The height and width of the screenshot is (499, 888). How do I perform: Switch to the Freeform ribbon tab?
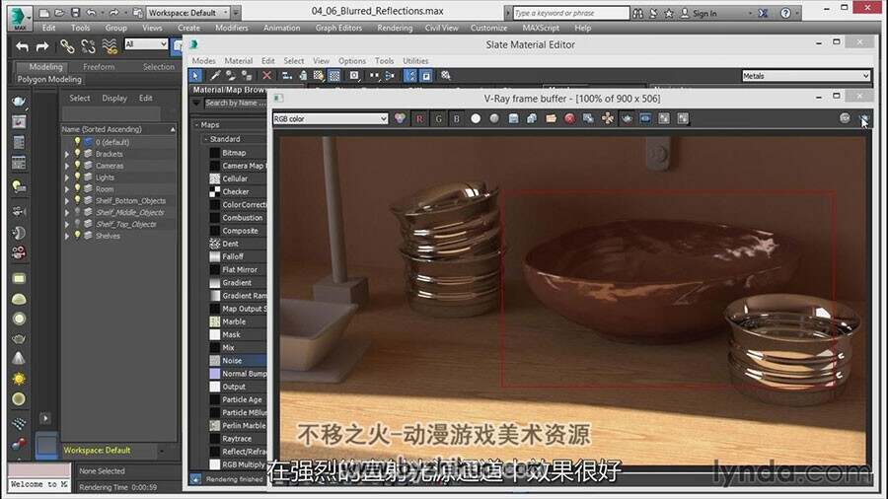[99, 67]
